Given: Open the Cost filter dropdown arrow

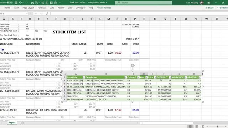Looking at the screenshot, I should tap(146, 78).
